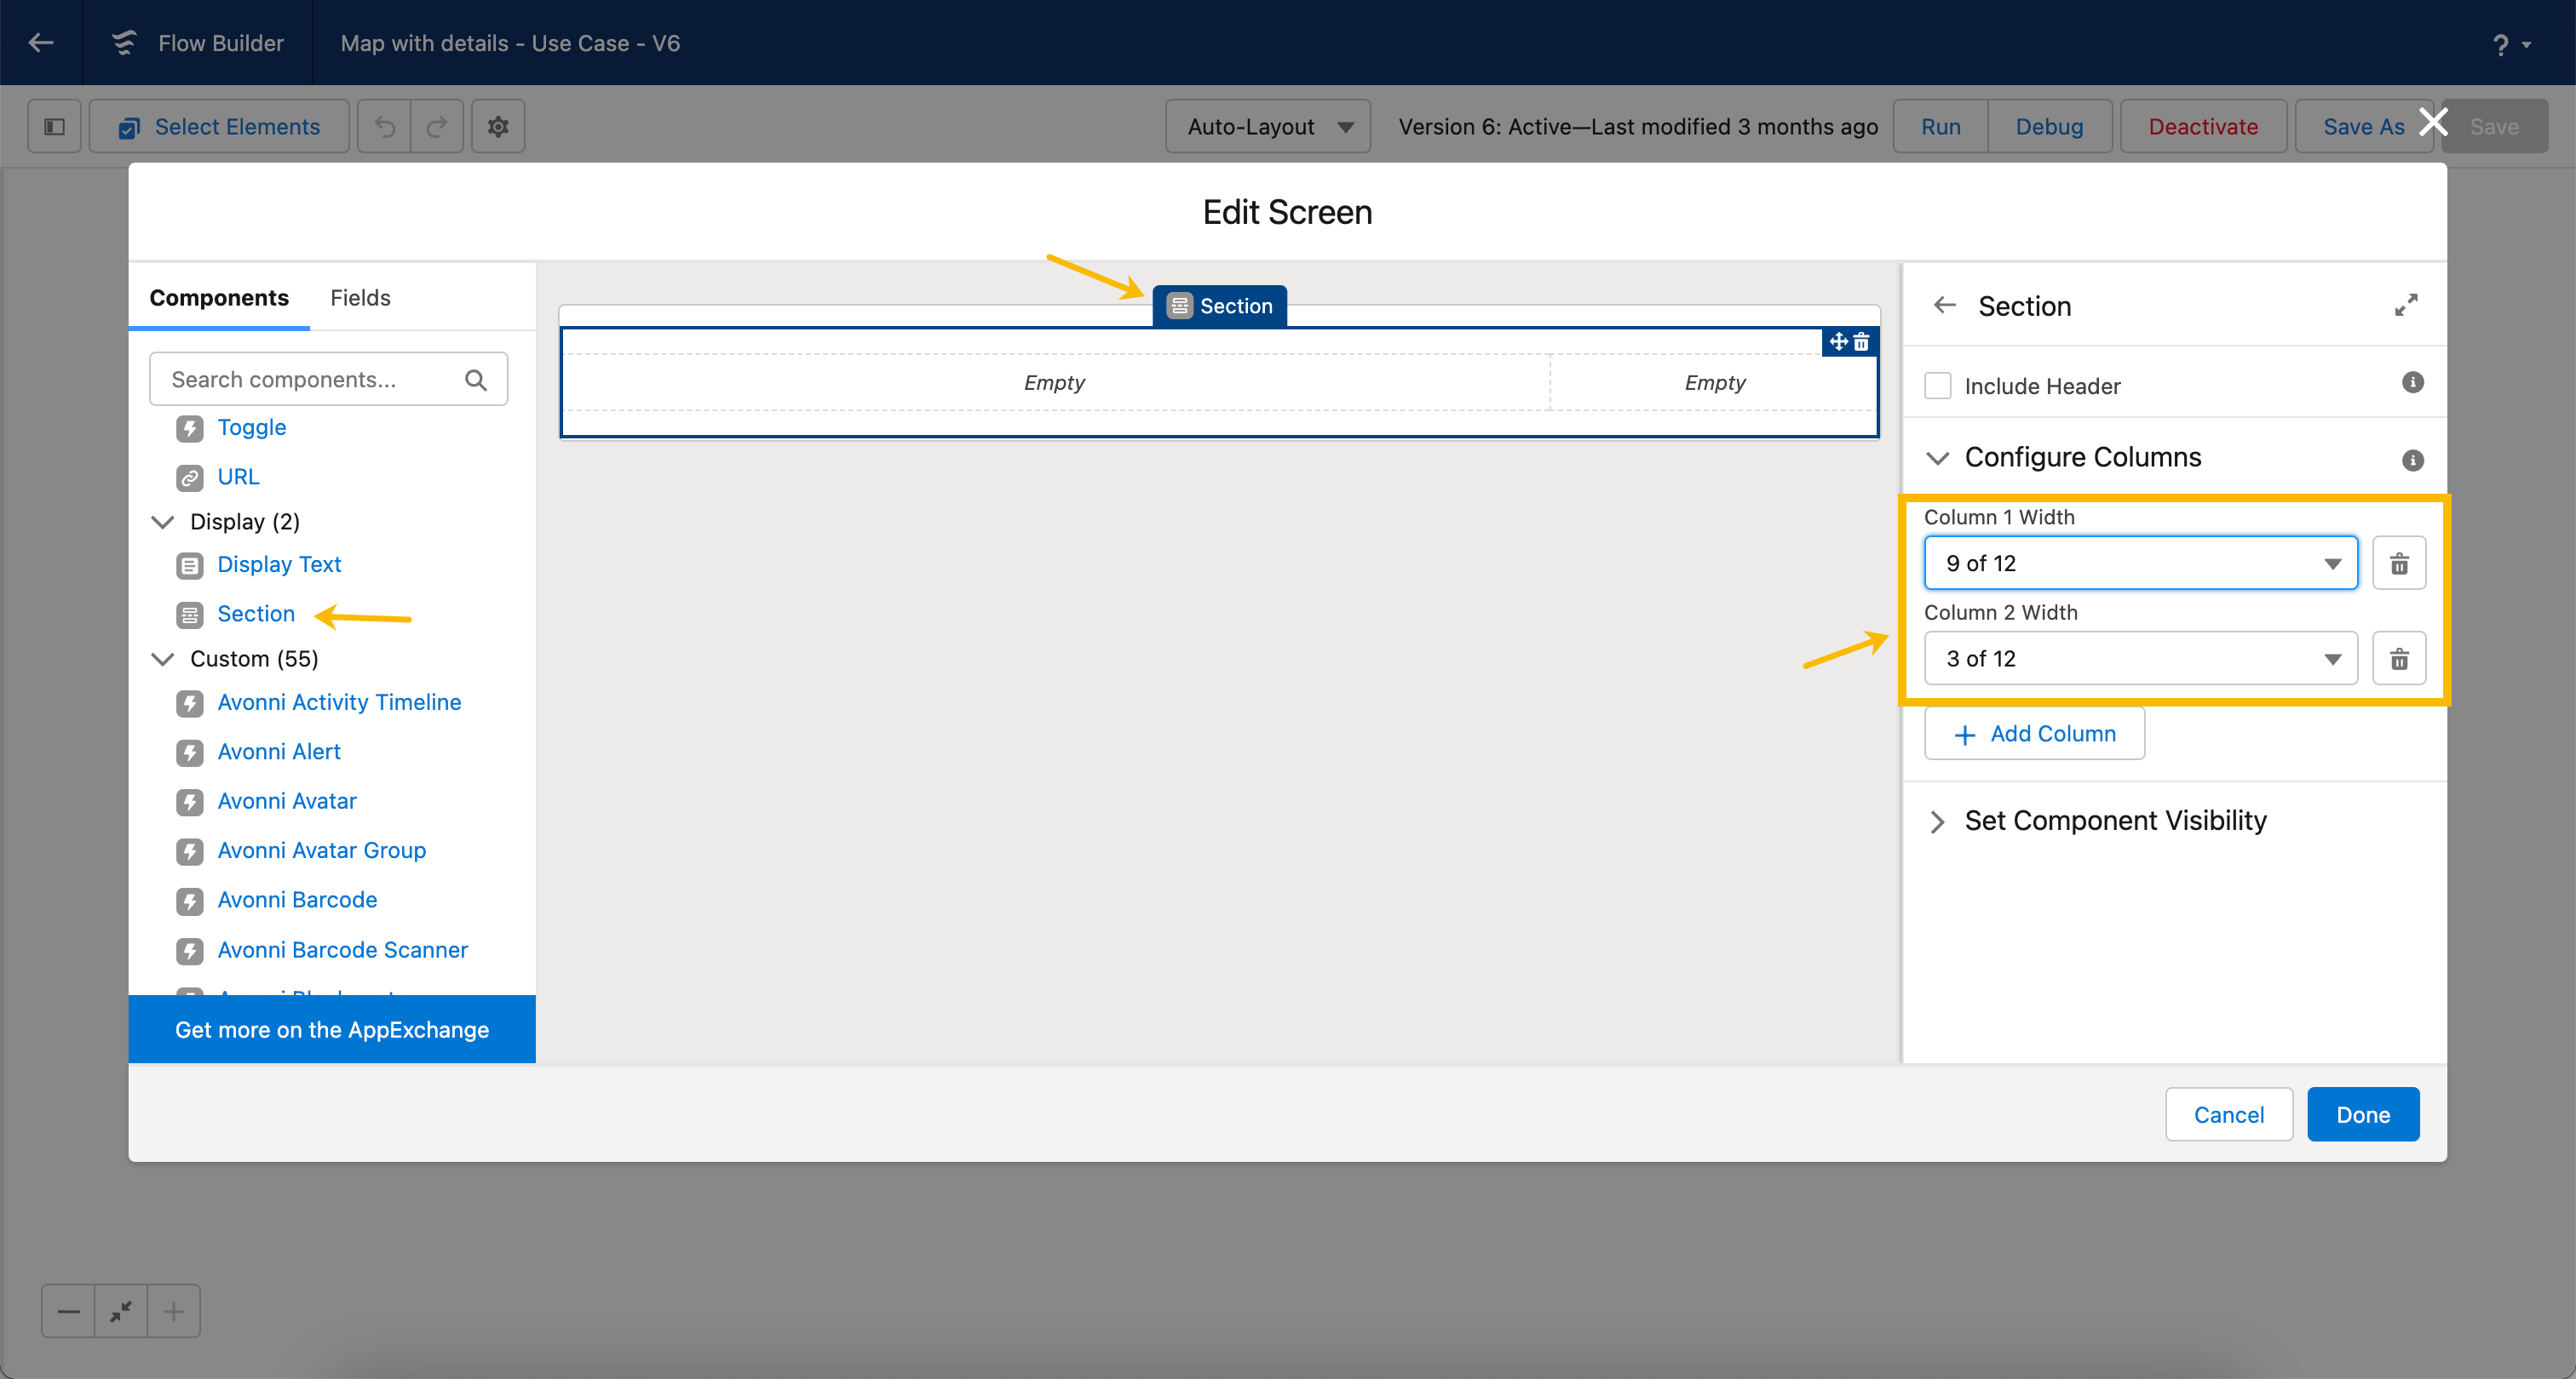This screenshot has width=2576, height=1379.
Task: Click the expand panel arrows icon
Action: pyautogui.click(x=2406, y=305)
